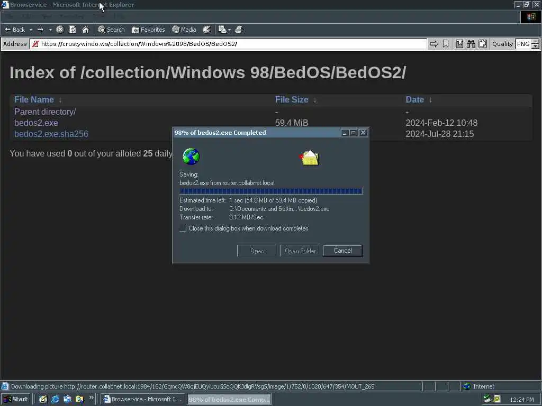Screen dimensions: 542x406
Task: Click the network tray icon
Action: click(x=487, y=399)
